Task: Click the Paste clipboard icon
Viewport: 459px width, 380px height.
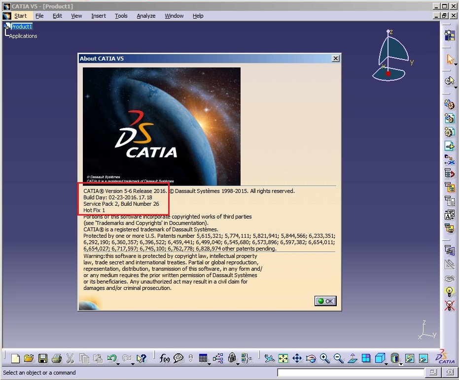Action: click(98, 358)
